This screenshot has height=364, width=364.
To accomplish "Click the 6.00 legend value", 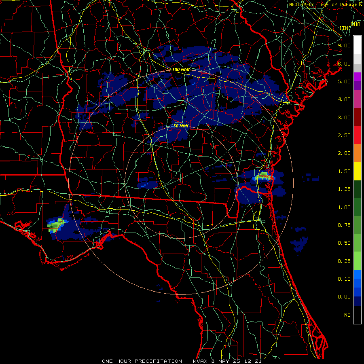I will (344, 63).
